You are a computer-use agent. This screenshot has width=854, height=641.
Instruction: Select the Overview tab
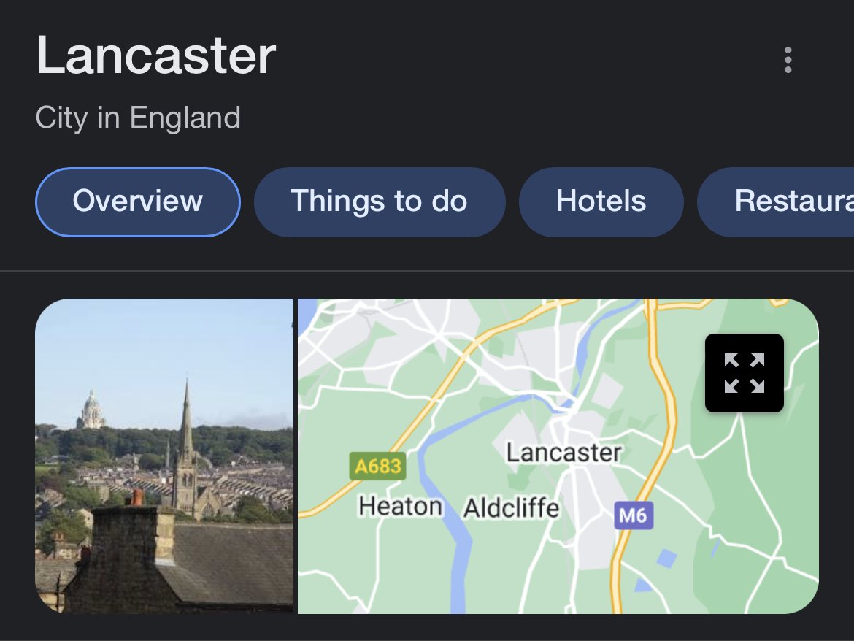point(138,201)
